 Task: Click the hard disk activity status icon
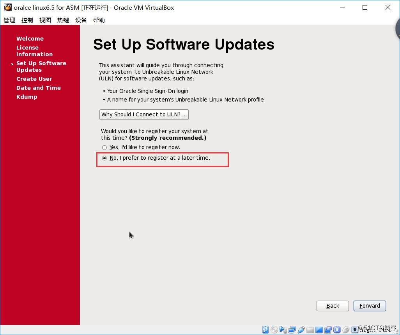265,330
